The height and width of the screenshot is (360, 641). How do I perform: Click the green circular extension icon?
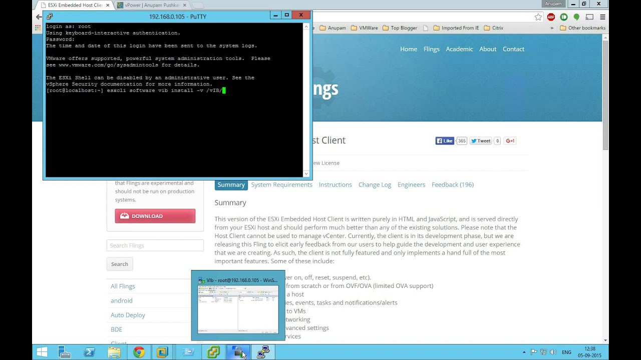coord(564,17)
